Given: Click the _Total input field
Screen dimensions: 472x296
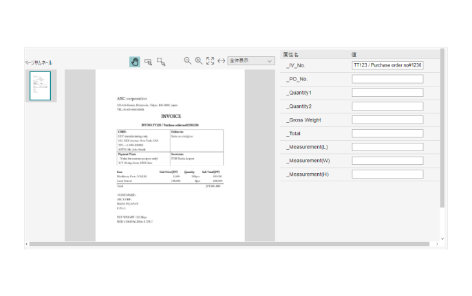Looking at the screenshot, I should point(387,133).
